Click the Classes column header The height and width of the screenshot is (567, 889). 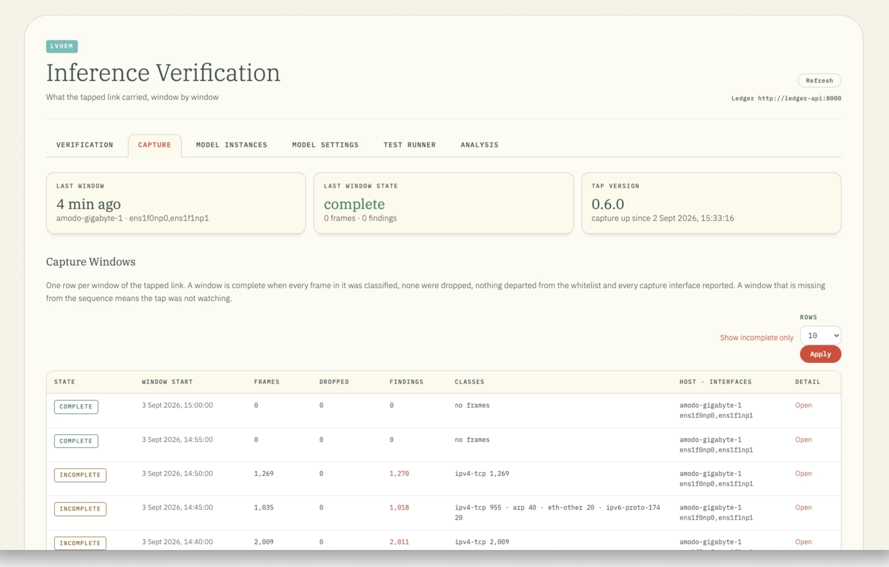469,382
